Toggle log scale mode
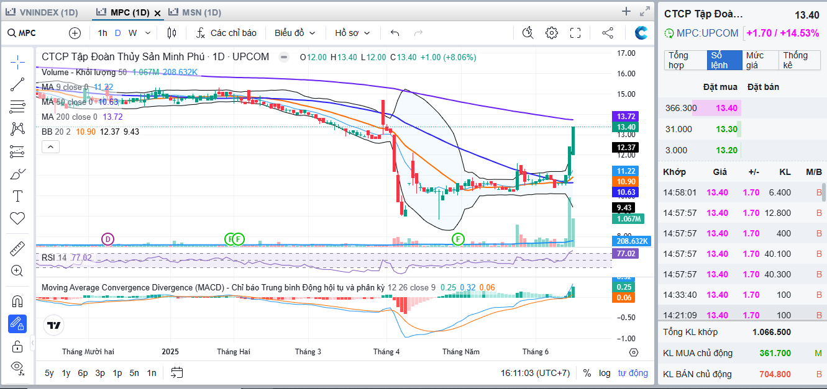Screen dimensions: 827x389 point(605,373)
